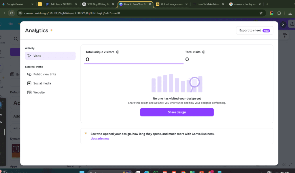
Task: Switch to the SEO Blog Writing tab
Action: (x=98, y=4)
